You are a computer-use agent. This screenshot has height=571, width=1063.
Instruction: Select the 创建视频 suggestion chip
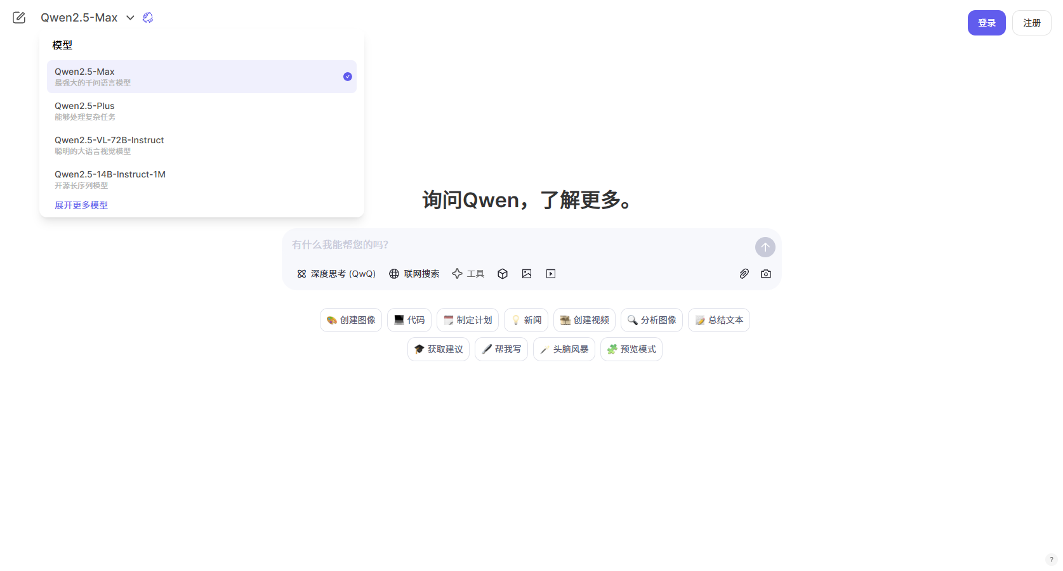[x=584, y=320]
